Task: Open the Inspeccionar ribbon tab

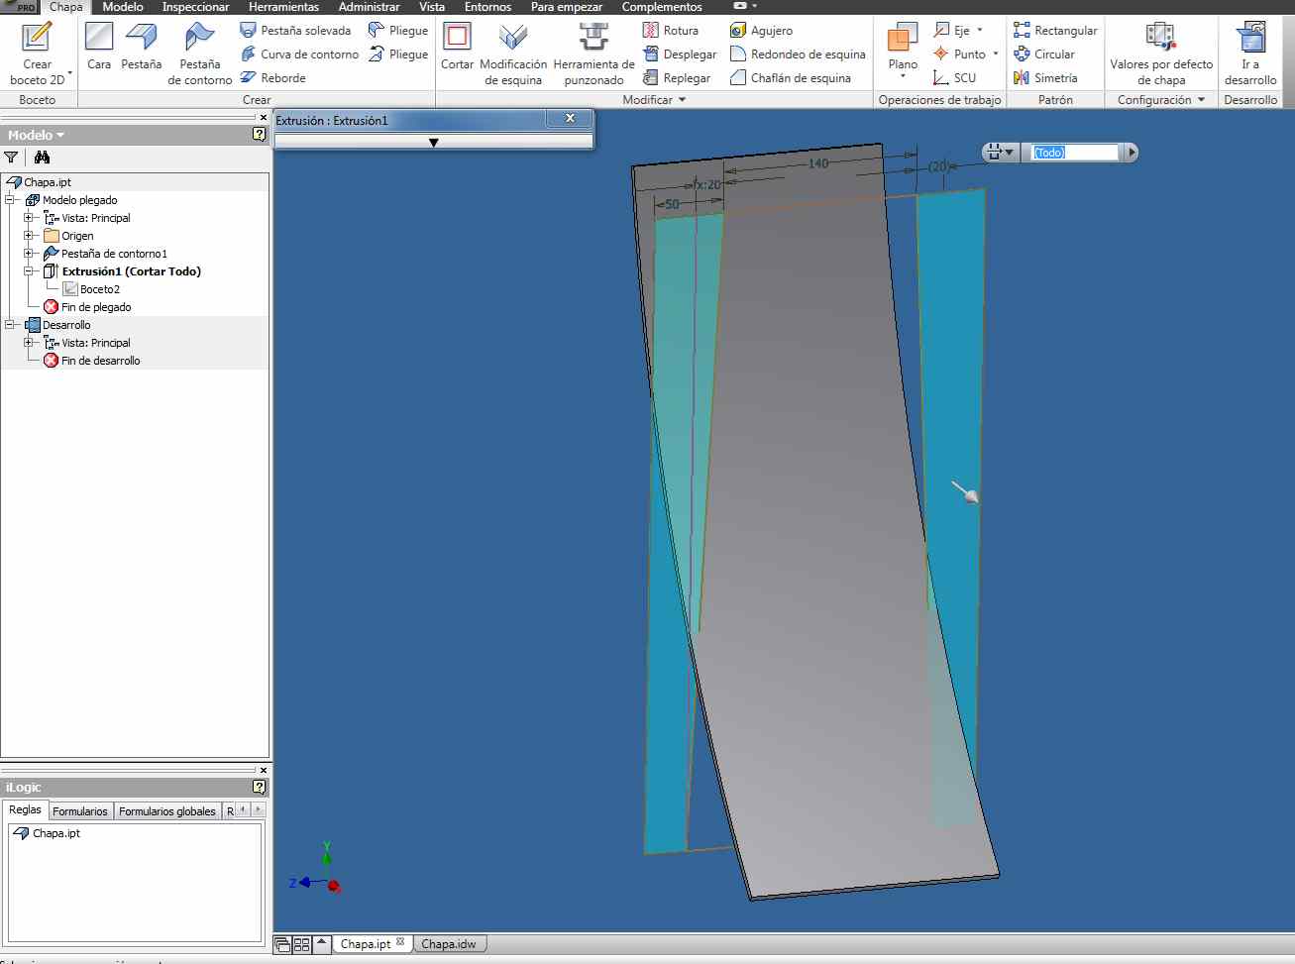Action: [x=196, y=7]
